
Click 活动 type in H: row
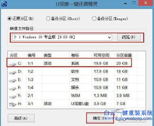tap(47, 104)
